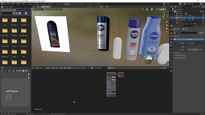This screenshot has width=205, height=115.
Task: Open the viewport View menu
Action: pos(46,9)
